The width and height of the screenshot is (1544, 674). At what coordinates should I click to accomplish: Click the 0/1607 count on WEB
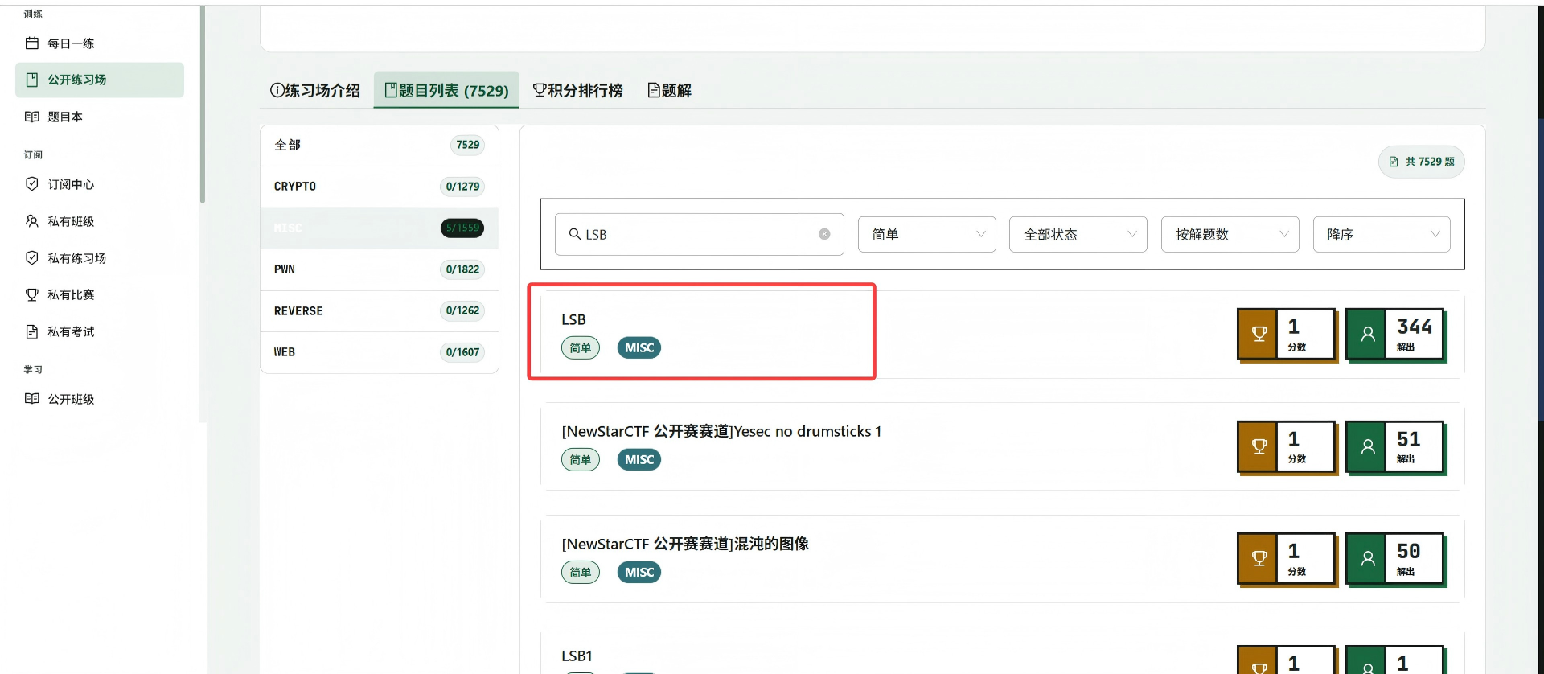click(462, 352)
